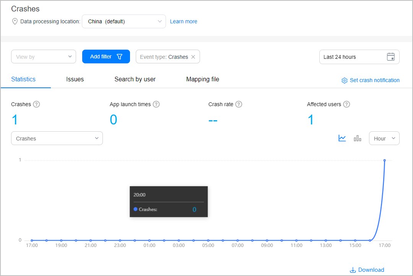Go to the Mapping file tab

203,79
